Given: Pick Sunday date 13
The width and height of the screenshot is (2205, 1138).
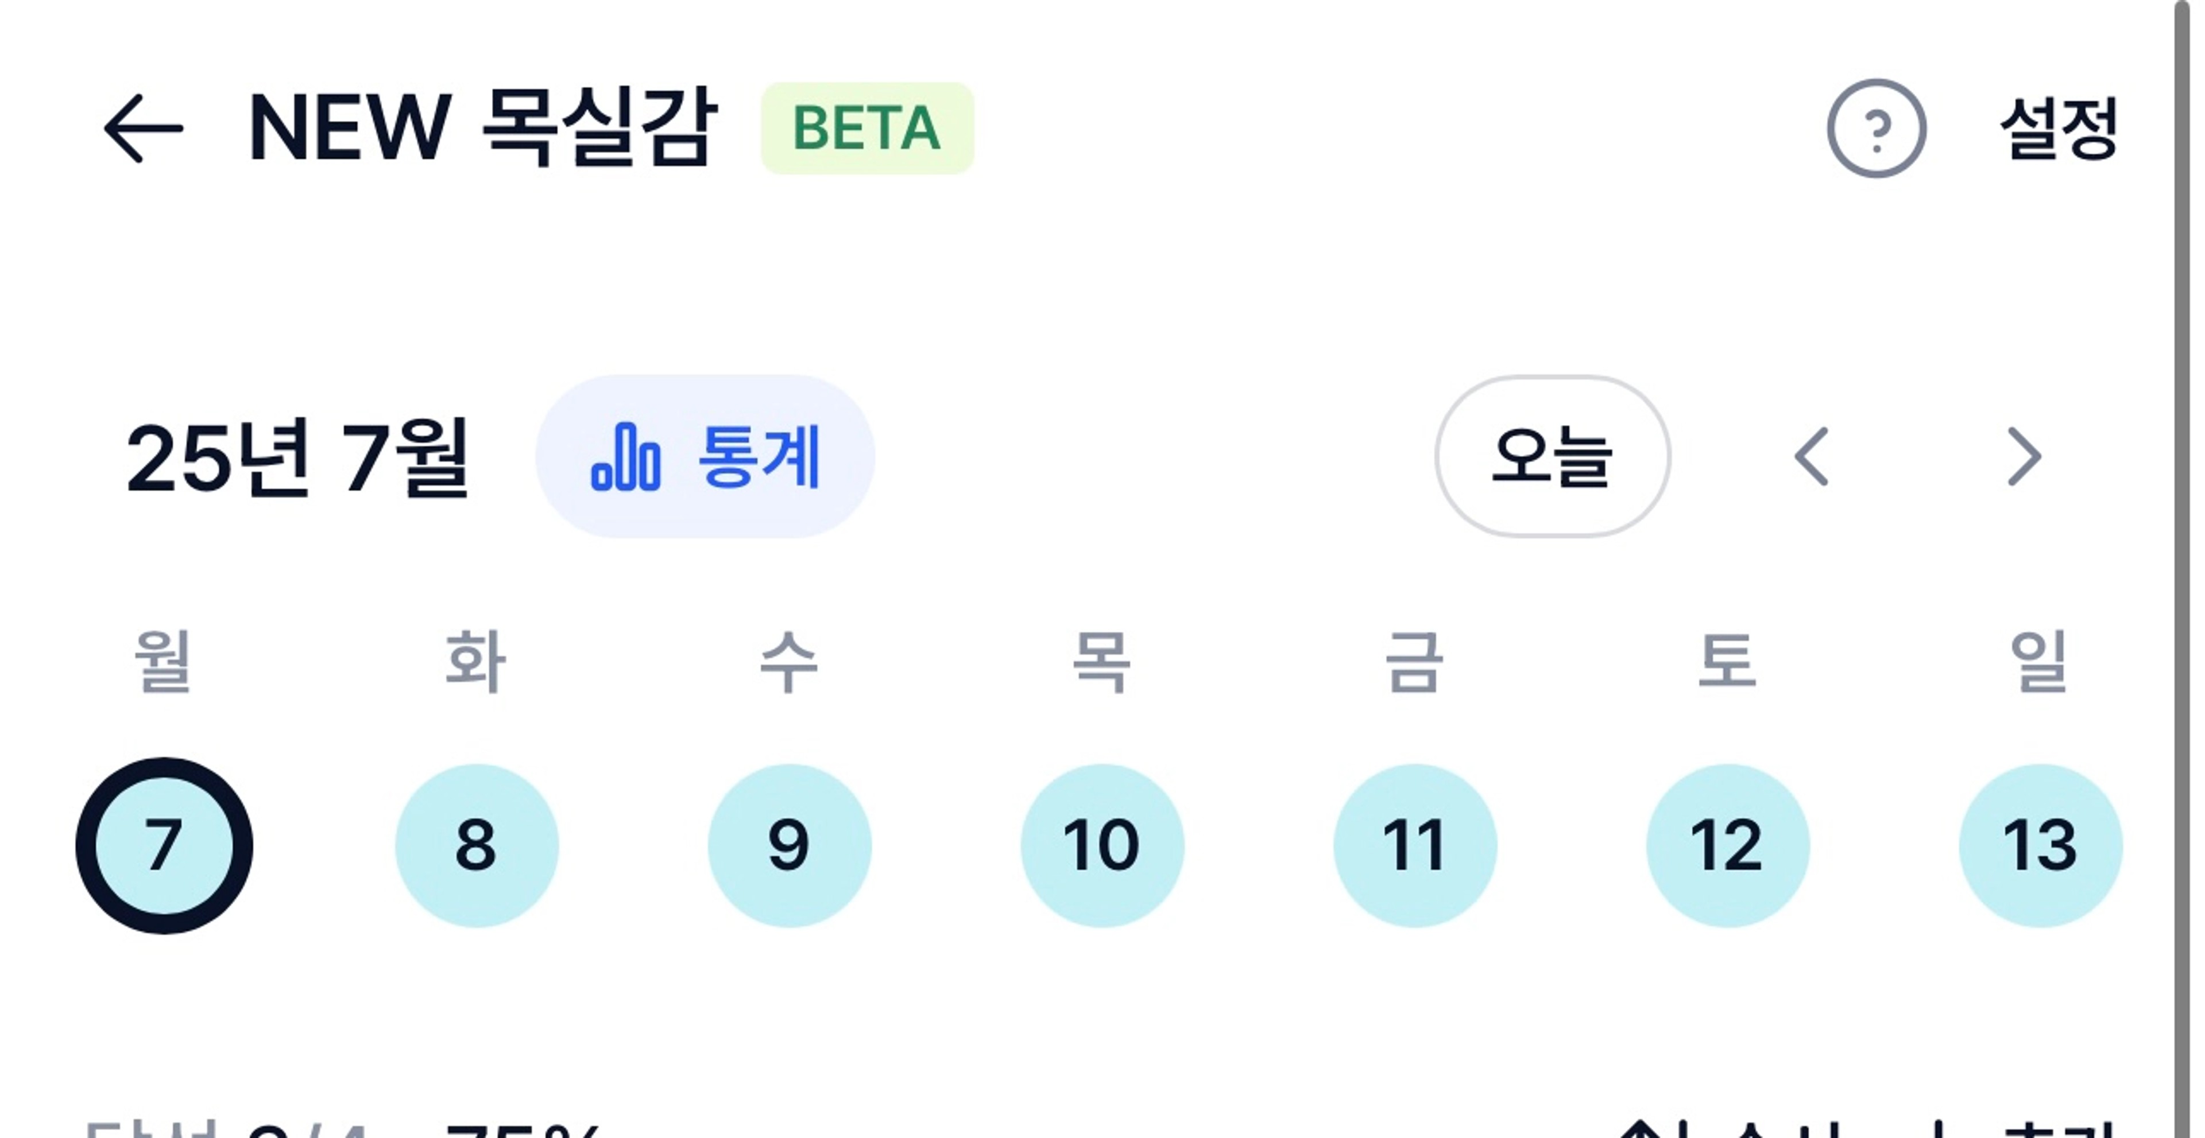Looking at the screenshot, I should (x=2041, y=845).
